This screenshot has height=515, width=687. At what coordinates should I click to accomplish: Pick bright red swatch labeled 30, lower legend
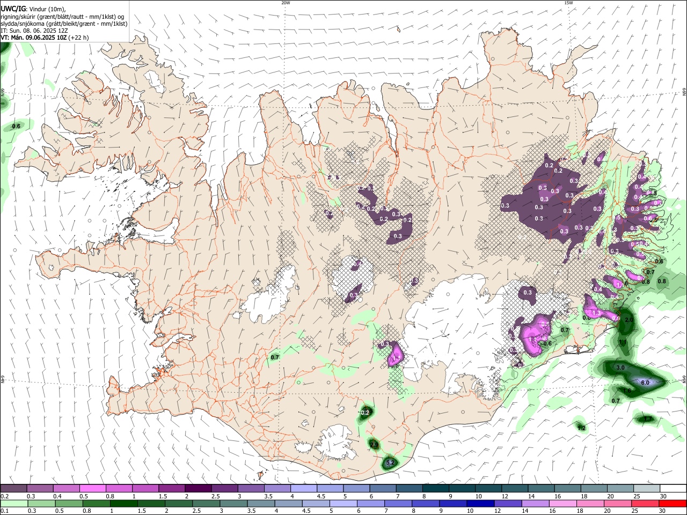pyautogui.click(x=673, y=503)
